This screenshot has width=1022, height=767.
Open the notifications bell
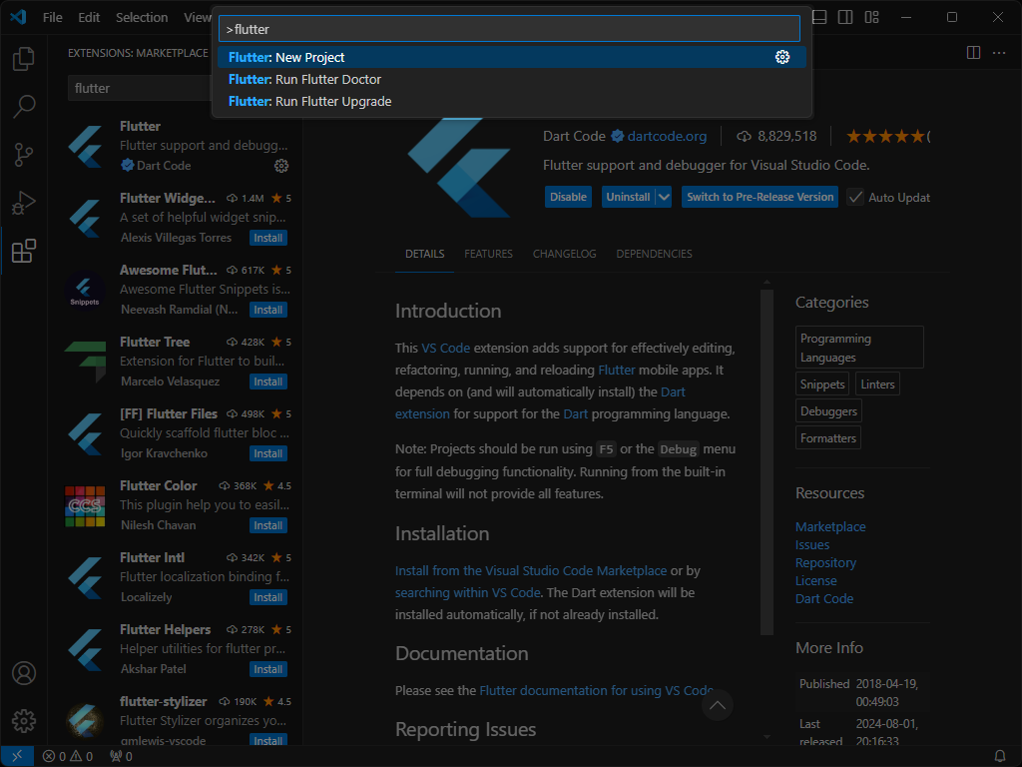tap(999, 757)
